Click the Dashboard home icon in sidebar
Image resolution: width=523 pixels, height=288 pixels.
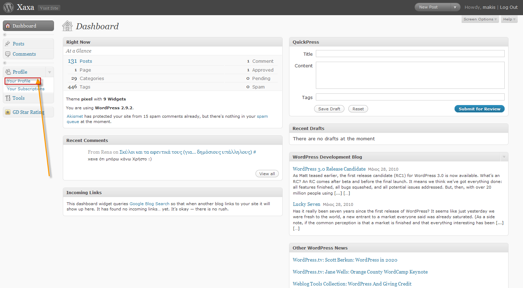pos(8,26)
